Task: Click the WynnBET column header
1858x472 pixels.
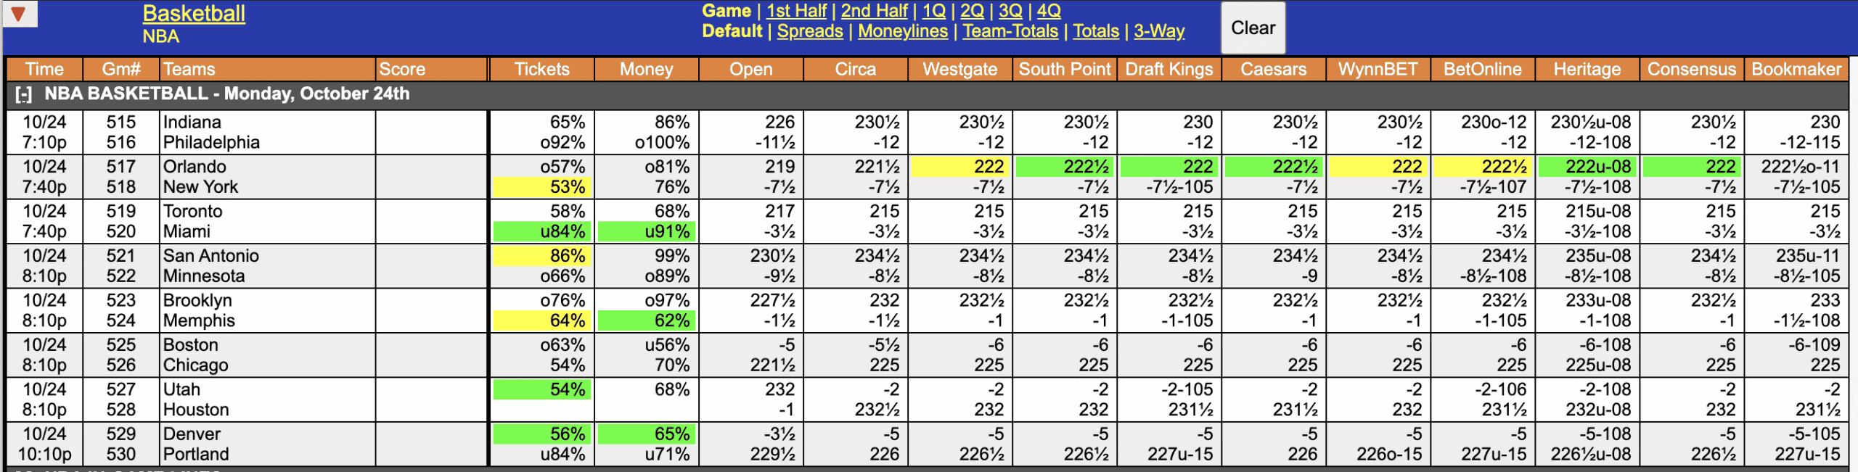Action: [x=1378, y=69]
